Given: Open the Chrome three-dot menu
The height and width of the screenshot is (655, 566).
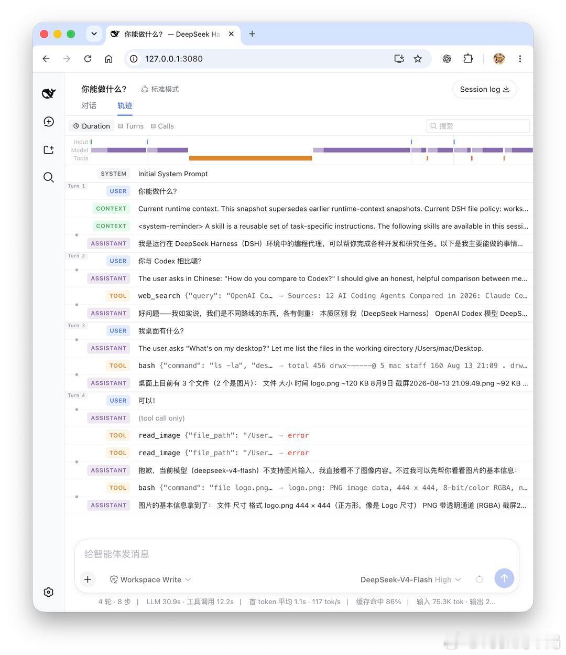Looking at the screenshot, I should pyautogui.click(x=520, y=59).
